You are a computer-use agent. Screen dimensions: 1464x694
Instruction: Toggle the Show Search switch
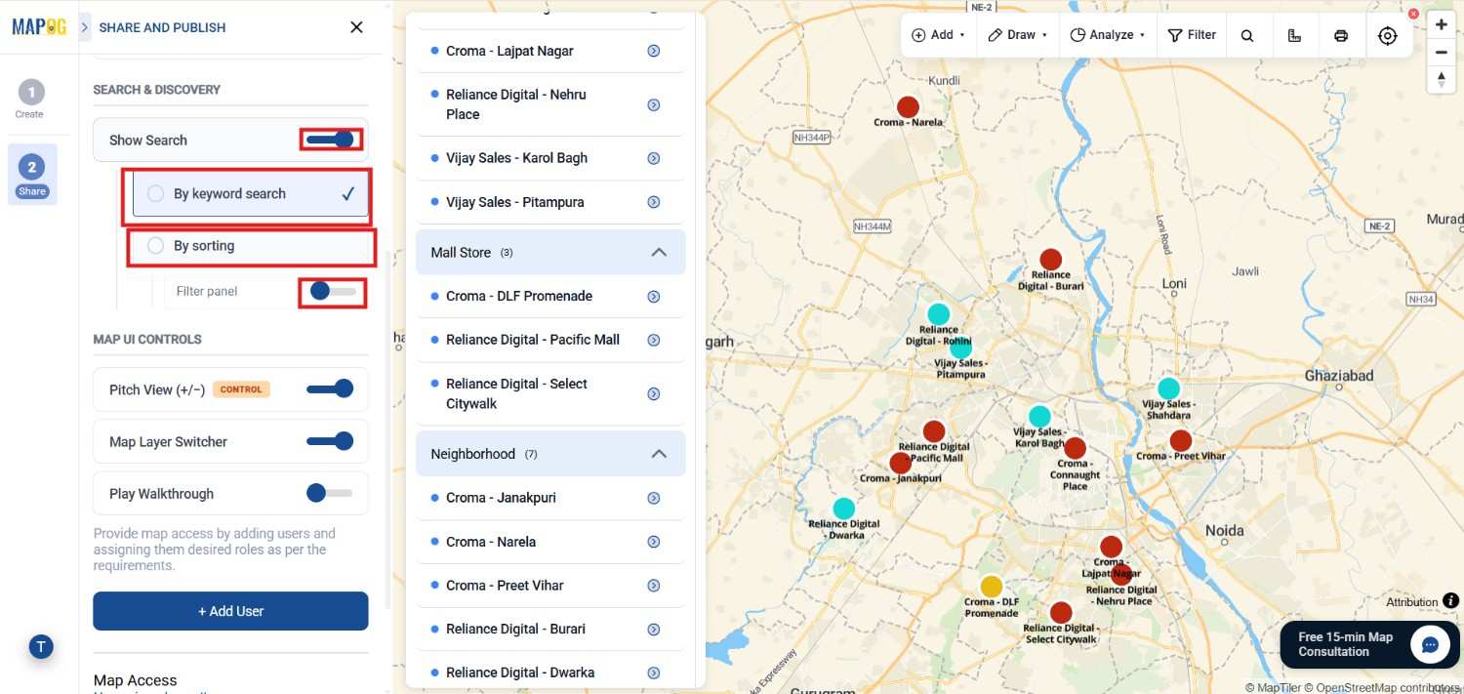point(330,140)
